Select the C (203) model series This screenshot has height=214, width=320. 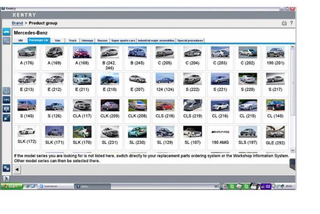[220, 58]
